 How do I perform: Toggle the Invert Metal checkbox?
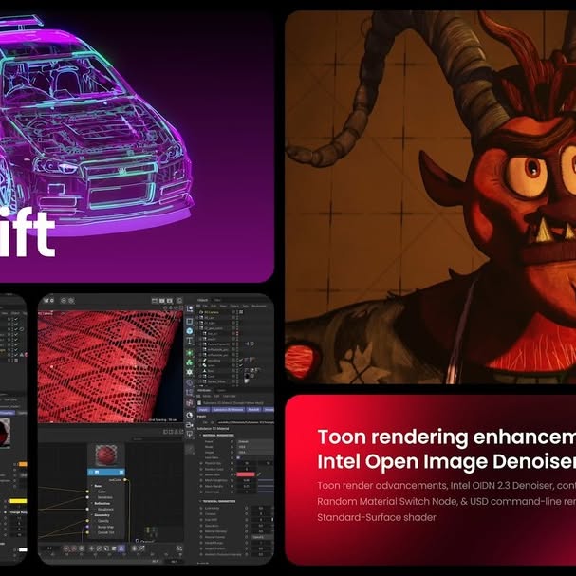(239, 457)
